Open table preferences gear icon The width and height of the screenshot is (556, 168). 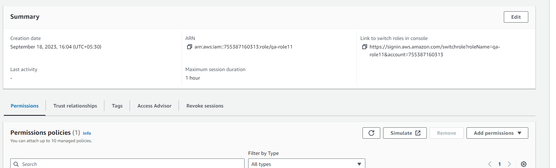523,164
